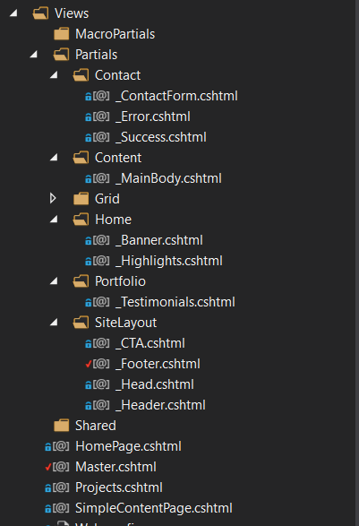Click the red checkmark beside Master.cshtml
359x526 pixels.
pos(48,467)
